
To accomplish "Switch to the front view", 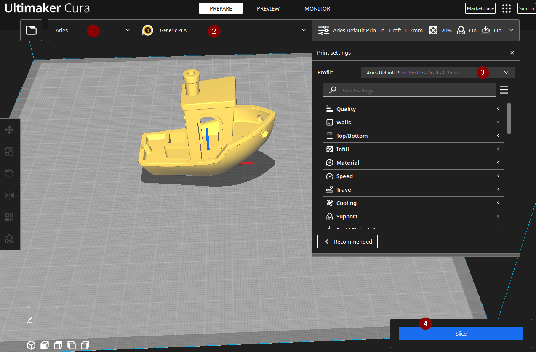I will coord(44,345).
